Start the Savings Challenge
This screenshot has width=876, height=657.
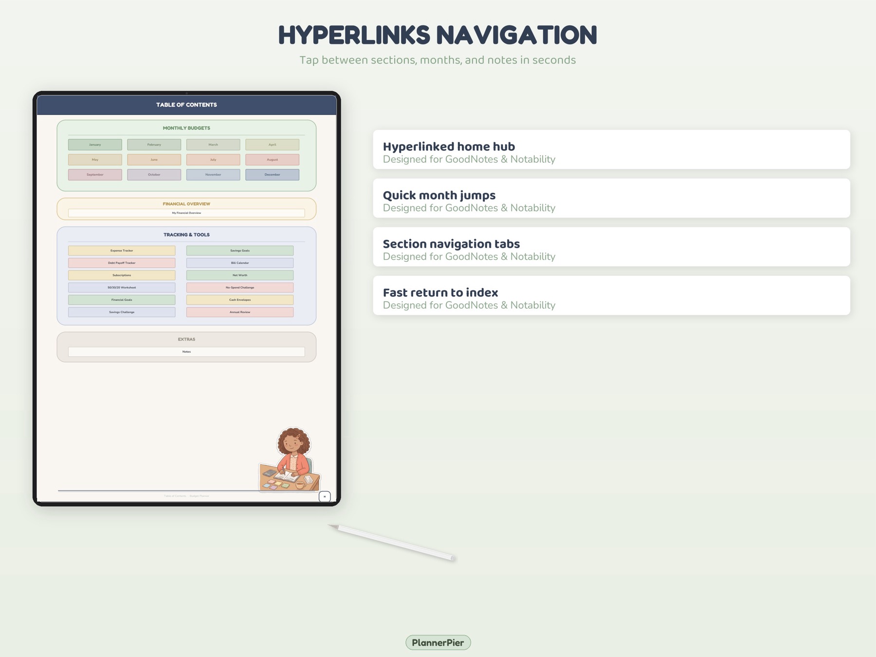(121, 312)
